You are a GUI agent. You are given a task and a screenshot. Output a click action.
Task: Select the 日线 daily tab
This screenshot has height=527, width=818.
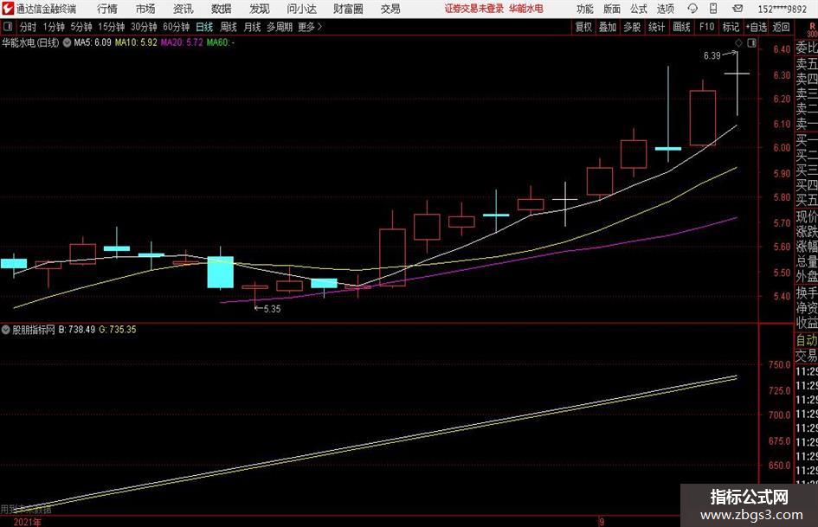pyautogui.click(x=204, y=27)
